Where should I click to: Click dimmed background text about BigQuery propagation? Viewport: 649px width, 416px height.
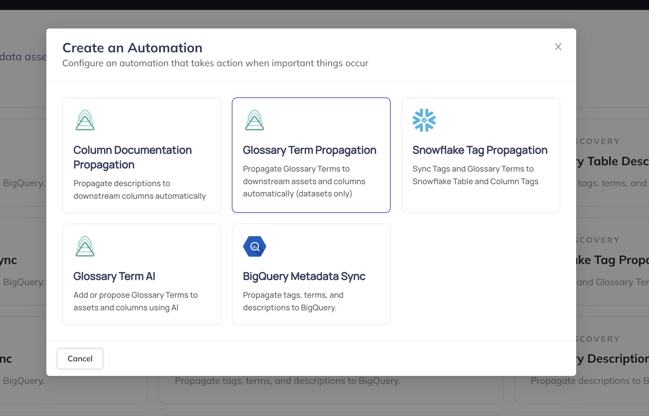pos(287,381)
